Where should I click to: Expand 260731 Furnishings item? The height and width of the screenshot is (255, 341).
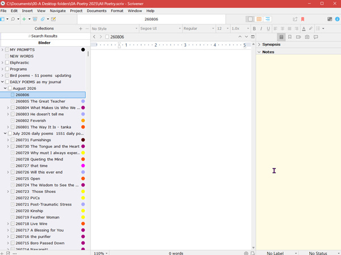coord(8,140)
